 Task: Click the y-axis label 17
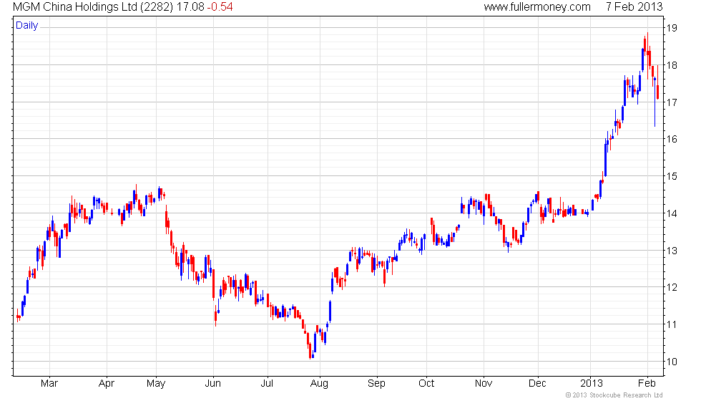(x=672, y=102)
